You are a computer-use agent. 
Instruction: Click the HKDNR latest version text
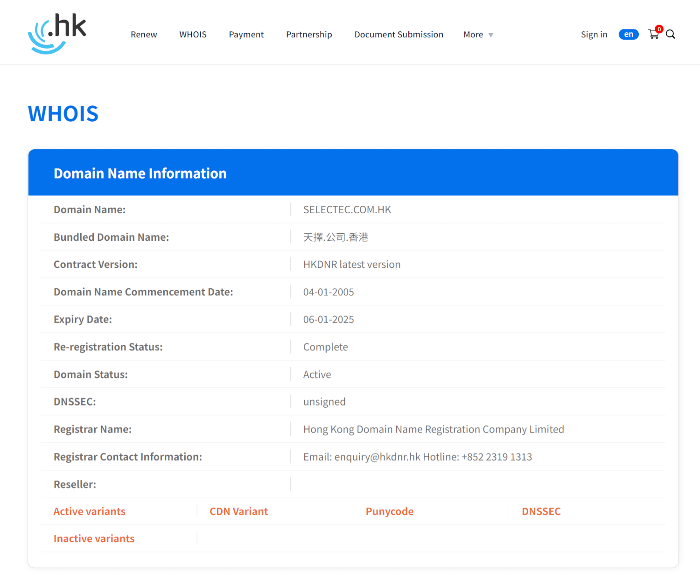coord(352,265)
